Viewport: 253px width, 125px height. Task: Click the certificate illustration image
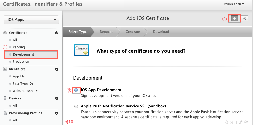coord(82,50)
